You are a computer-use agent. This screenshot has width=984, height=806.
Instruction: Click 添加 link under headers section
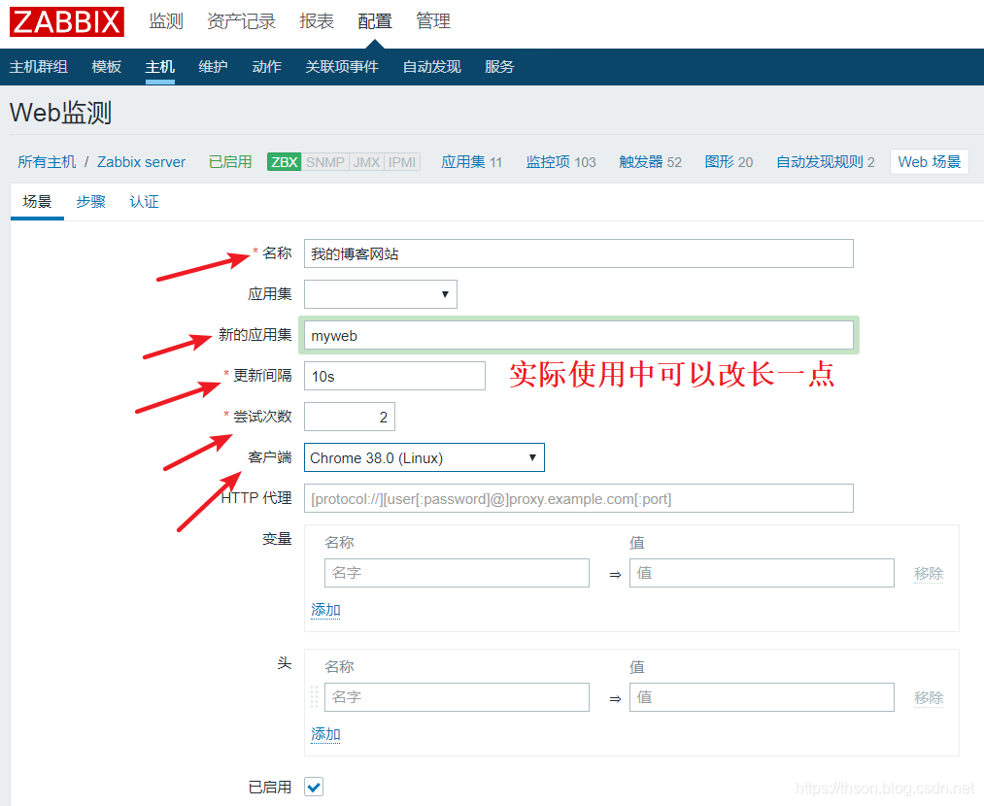(325, 734)
